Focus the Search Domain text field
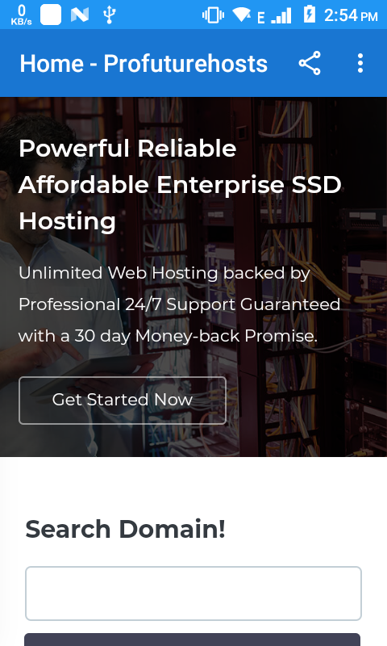387x646 pixels. coord(193,594)
